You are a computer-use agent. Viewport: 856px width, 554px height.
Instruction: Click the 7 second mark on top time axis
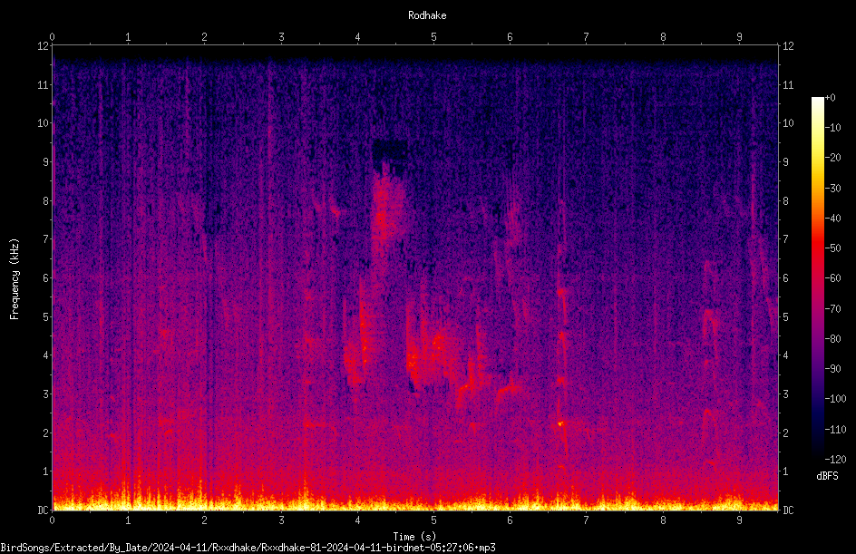point(587,37)
